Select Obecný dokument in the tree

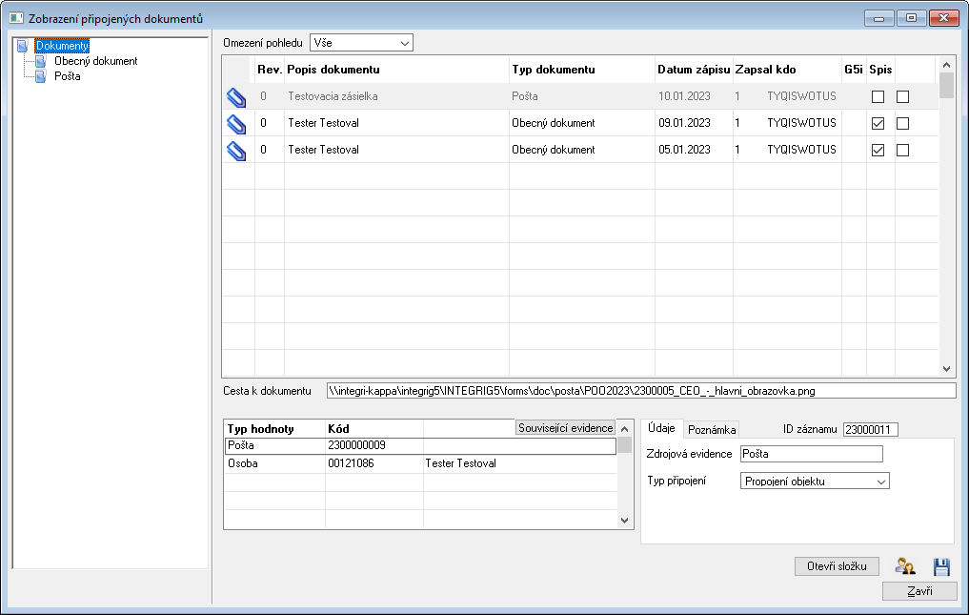[x=96, y=61]
